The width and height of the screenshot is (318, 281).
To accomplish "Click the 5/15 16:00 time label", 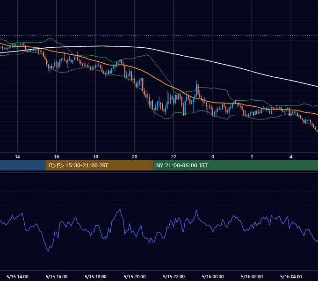I will point(57,276).
